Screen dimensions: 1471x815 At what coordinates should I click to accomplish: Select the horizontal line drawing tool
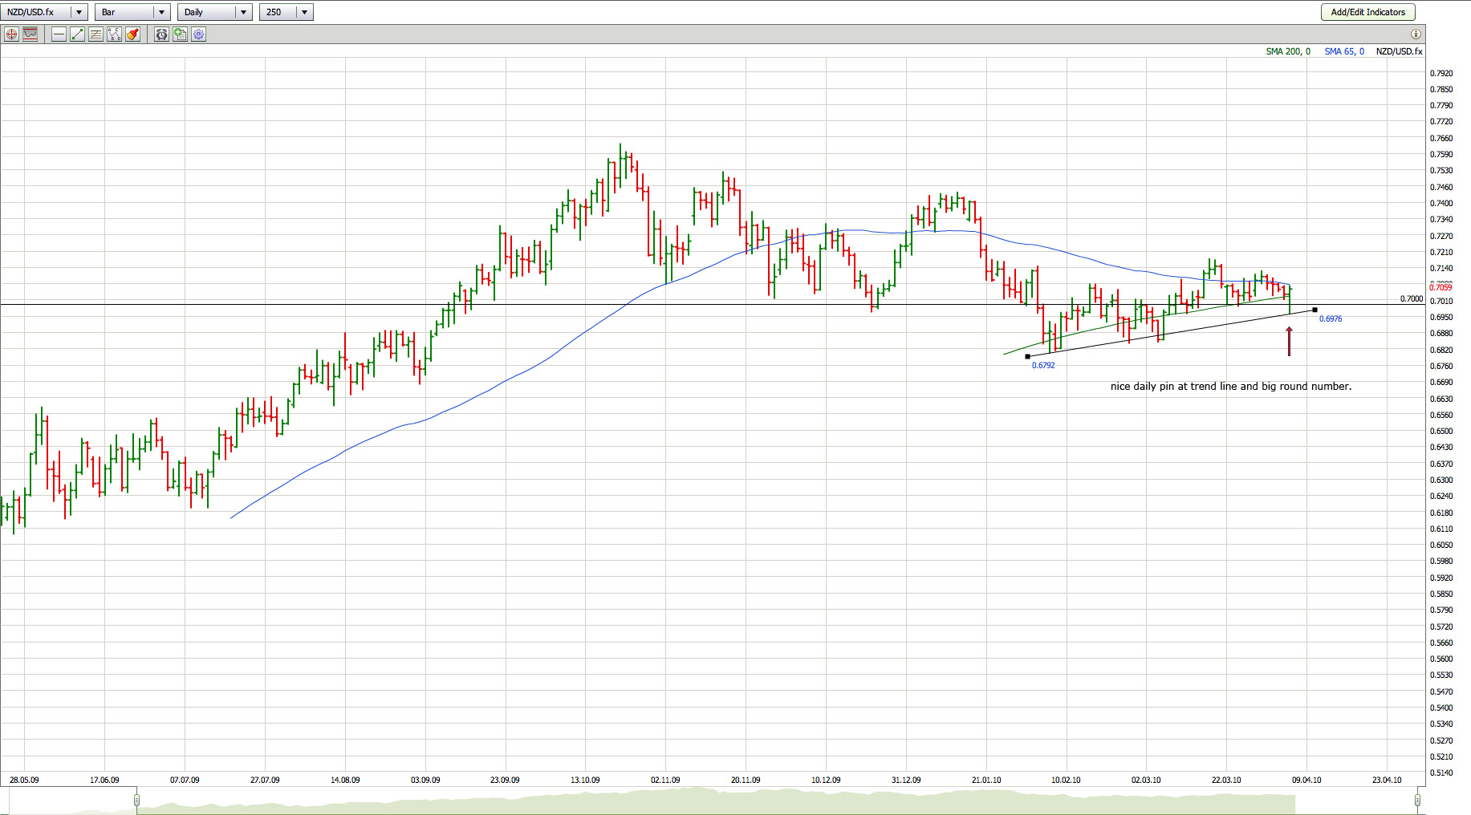tap(59, 34)
